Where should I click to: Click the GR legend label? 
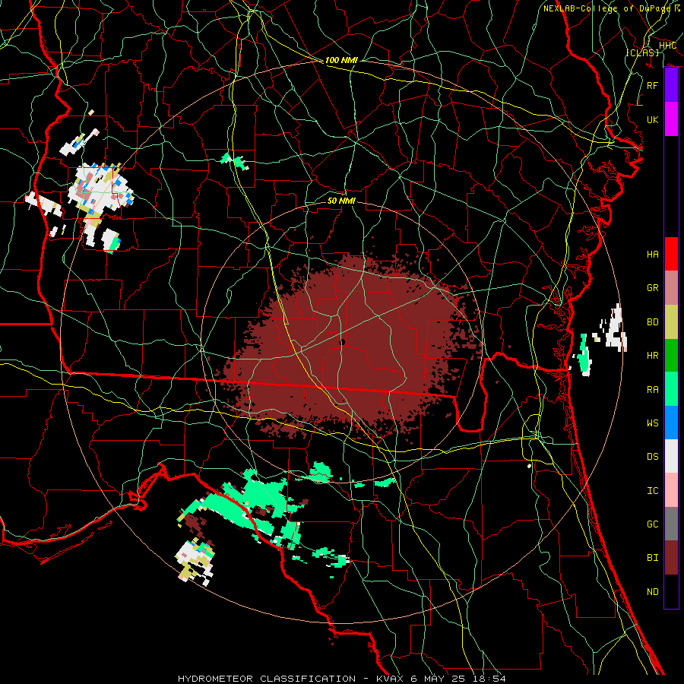[x=652, y=287]
